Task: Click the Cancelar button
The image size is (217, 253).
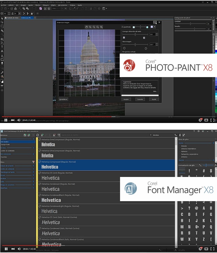Action: pos(140,99)
